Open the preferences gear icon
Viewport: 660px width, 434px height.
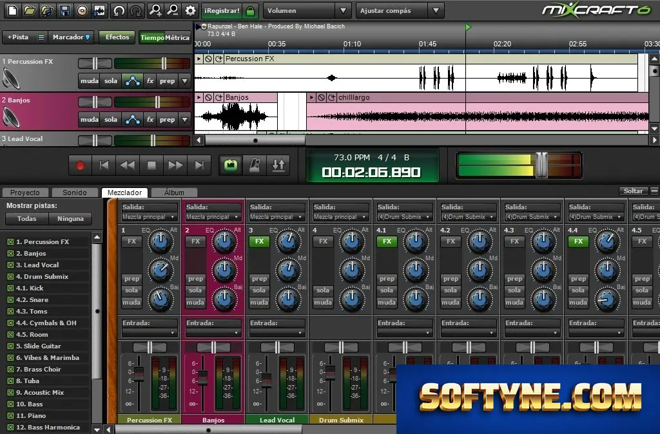[191, 10]
